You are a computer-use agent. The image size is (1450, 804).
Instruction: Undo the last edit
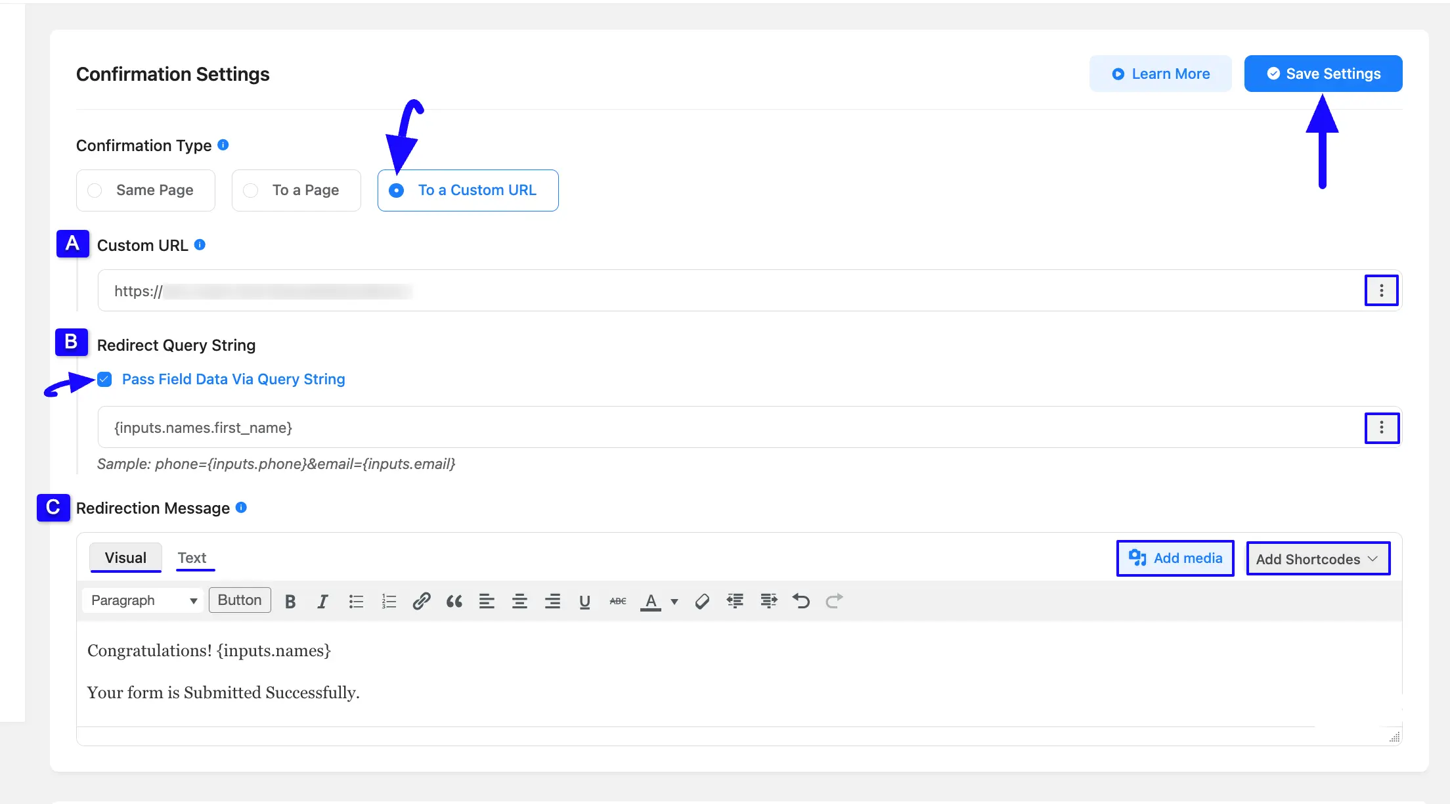tap(801, 601)
